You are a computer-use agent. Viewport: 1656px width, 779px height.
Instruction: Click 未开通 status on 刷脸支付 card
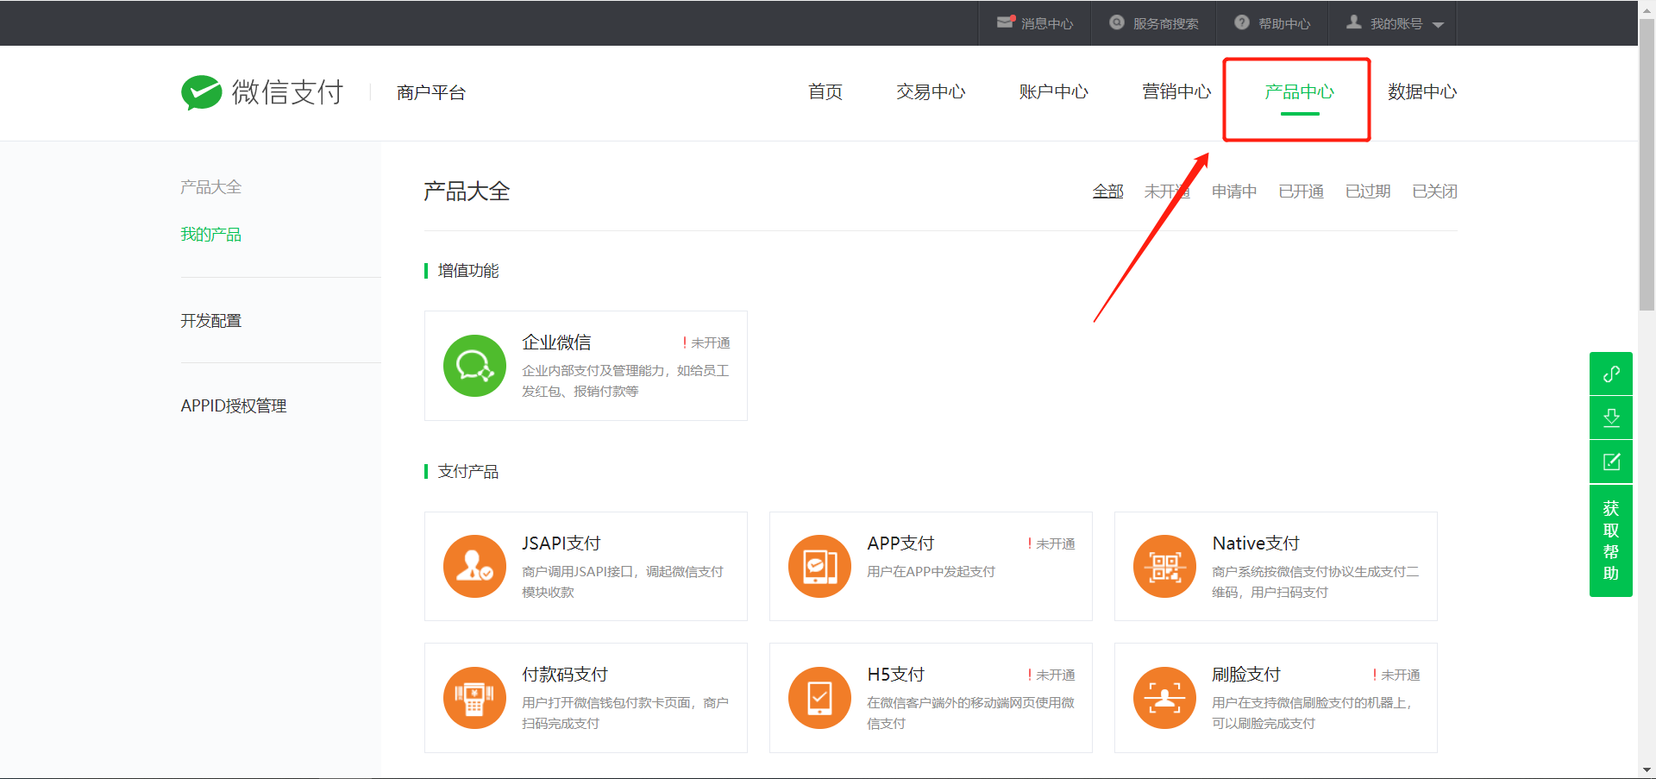click(x=1396, y=675)
